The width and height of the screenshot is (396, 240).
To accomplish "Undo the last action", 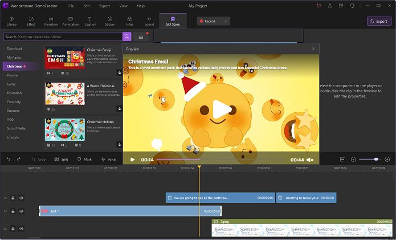I will [x=8, y=159].
